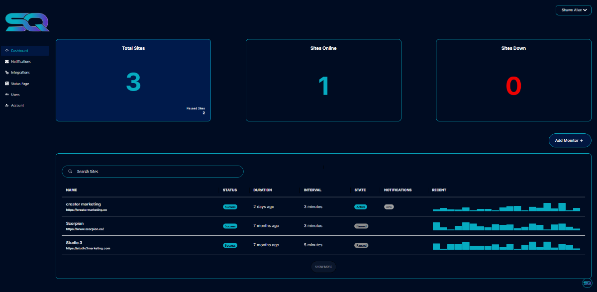Click Scorpion's '3 minutes' interval
This screenshot has height=292, width=597.
pyautogui.click(x=313, y=226)
